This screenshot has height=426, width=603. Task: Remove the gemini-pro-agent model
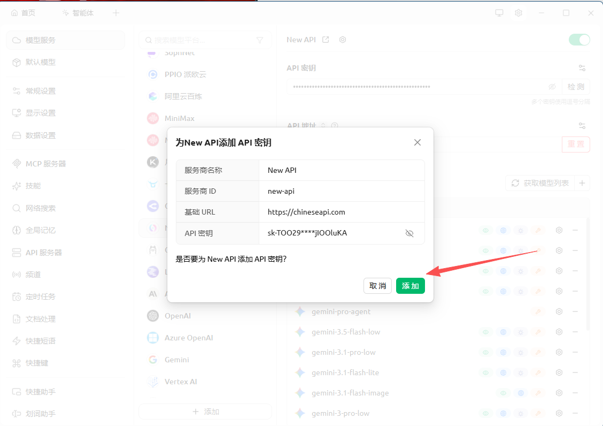575,311
